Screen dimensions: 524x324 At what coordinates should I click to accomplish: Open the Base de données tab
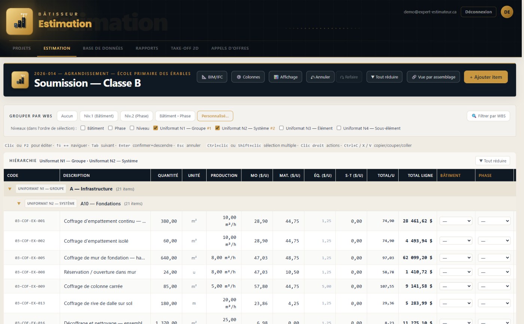pos(103,48)
